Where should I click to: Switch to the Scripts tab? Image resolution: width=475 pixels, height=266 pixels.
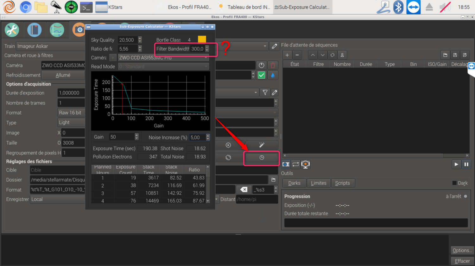click(x=343, y=183)
